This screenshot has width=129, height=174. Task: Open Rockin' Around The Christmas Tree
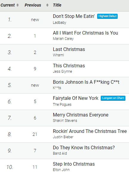point(90,131)
